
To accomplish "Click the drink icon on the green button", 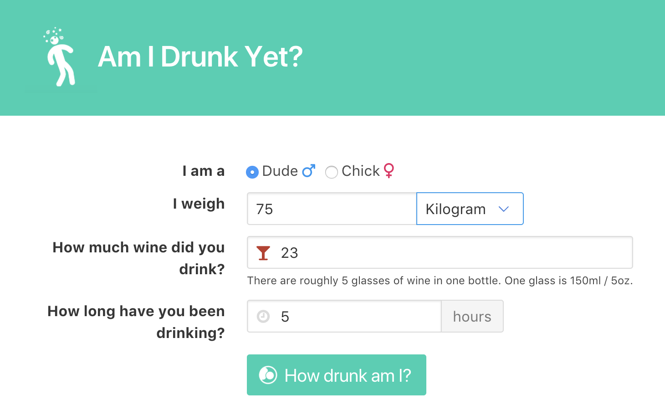I will click(x=268, y=375).
